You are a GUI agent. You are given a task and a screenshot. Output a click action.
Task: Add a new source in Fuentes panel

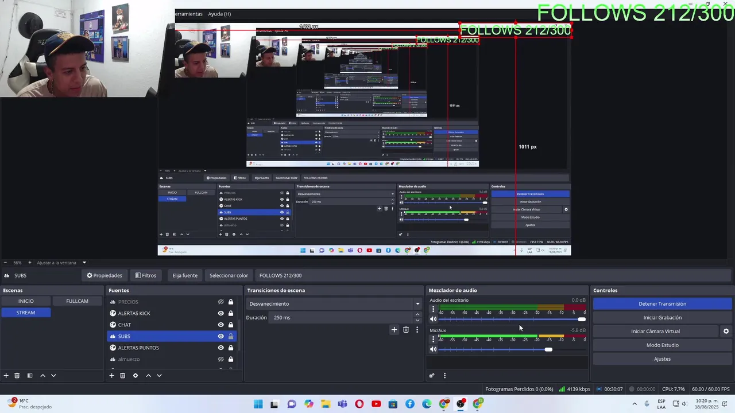point(111,376)
